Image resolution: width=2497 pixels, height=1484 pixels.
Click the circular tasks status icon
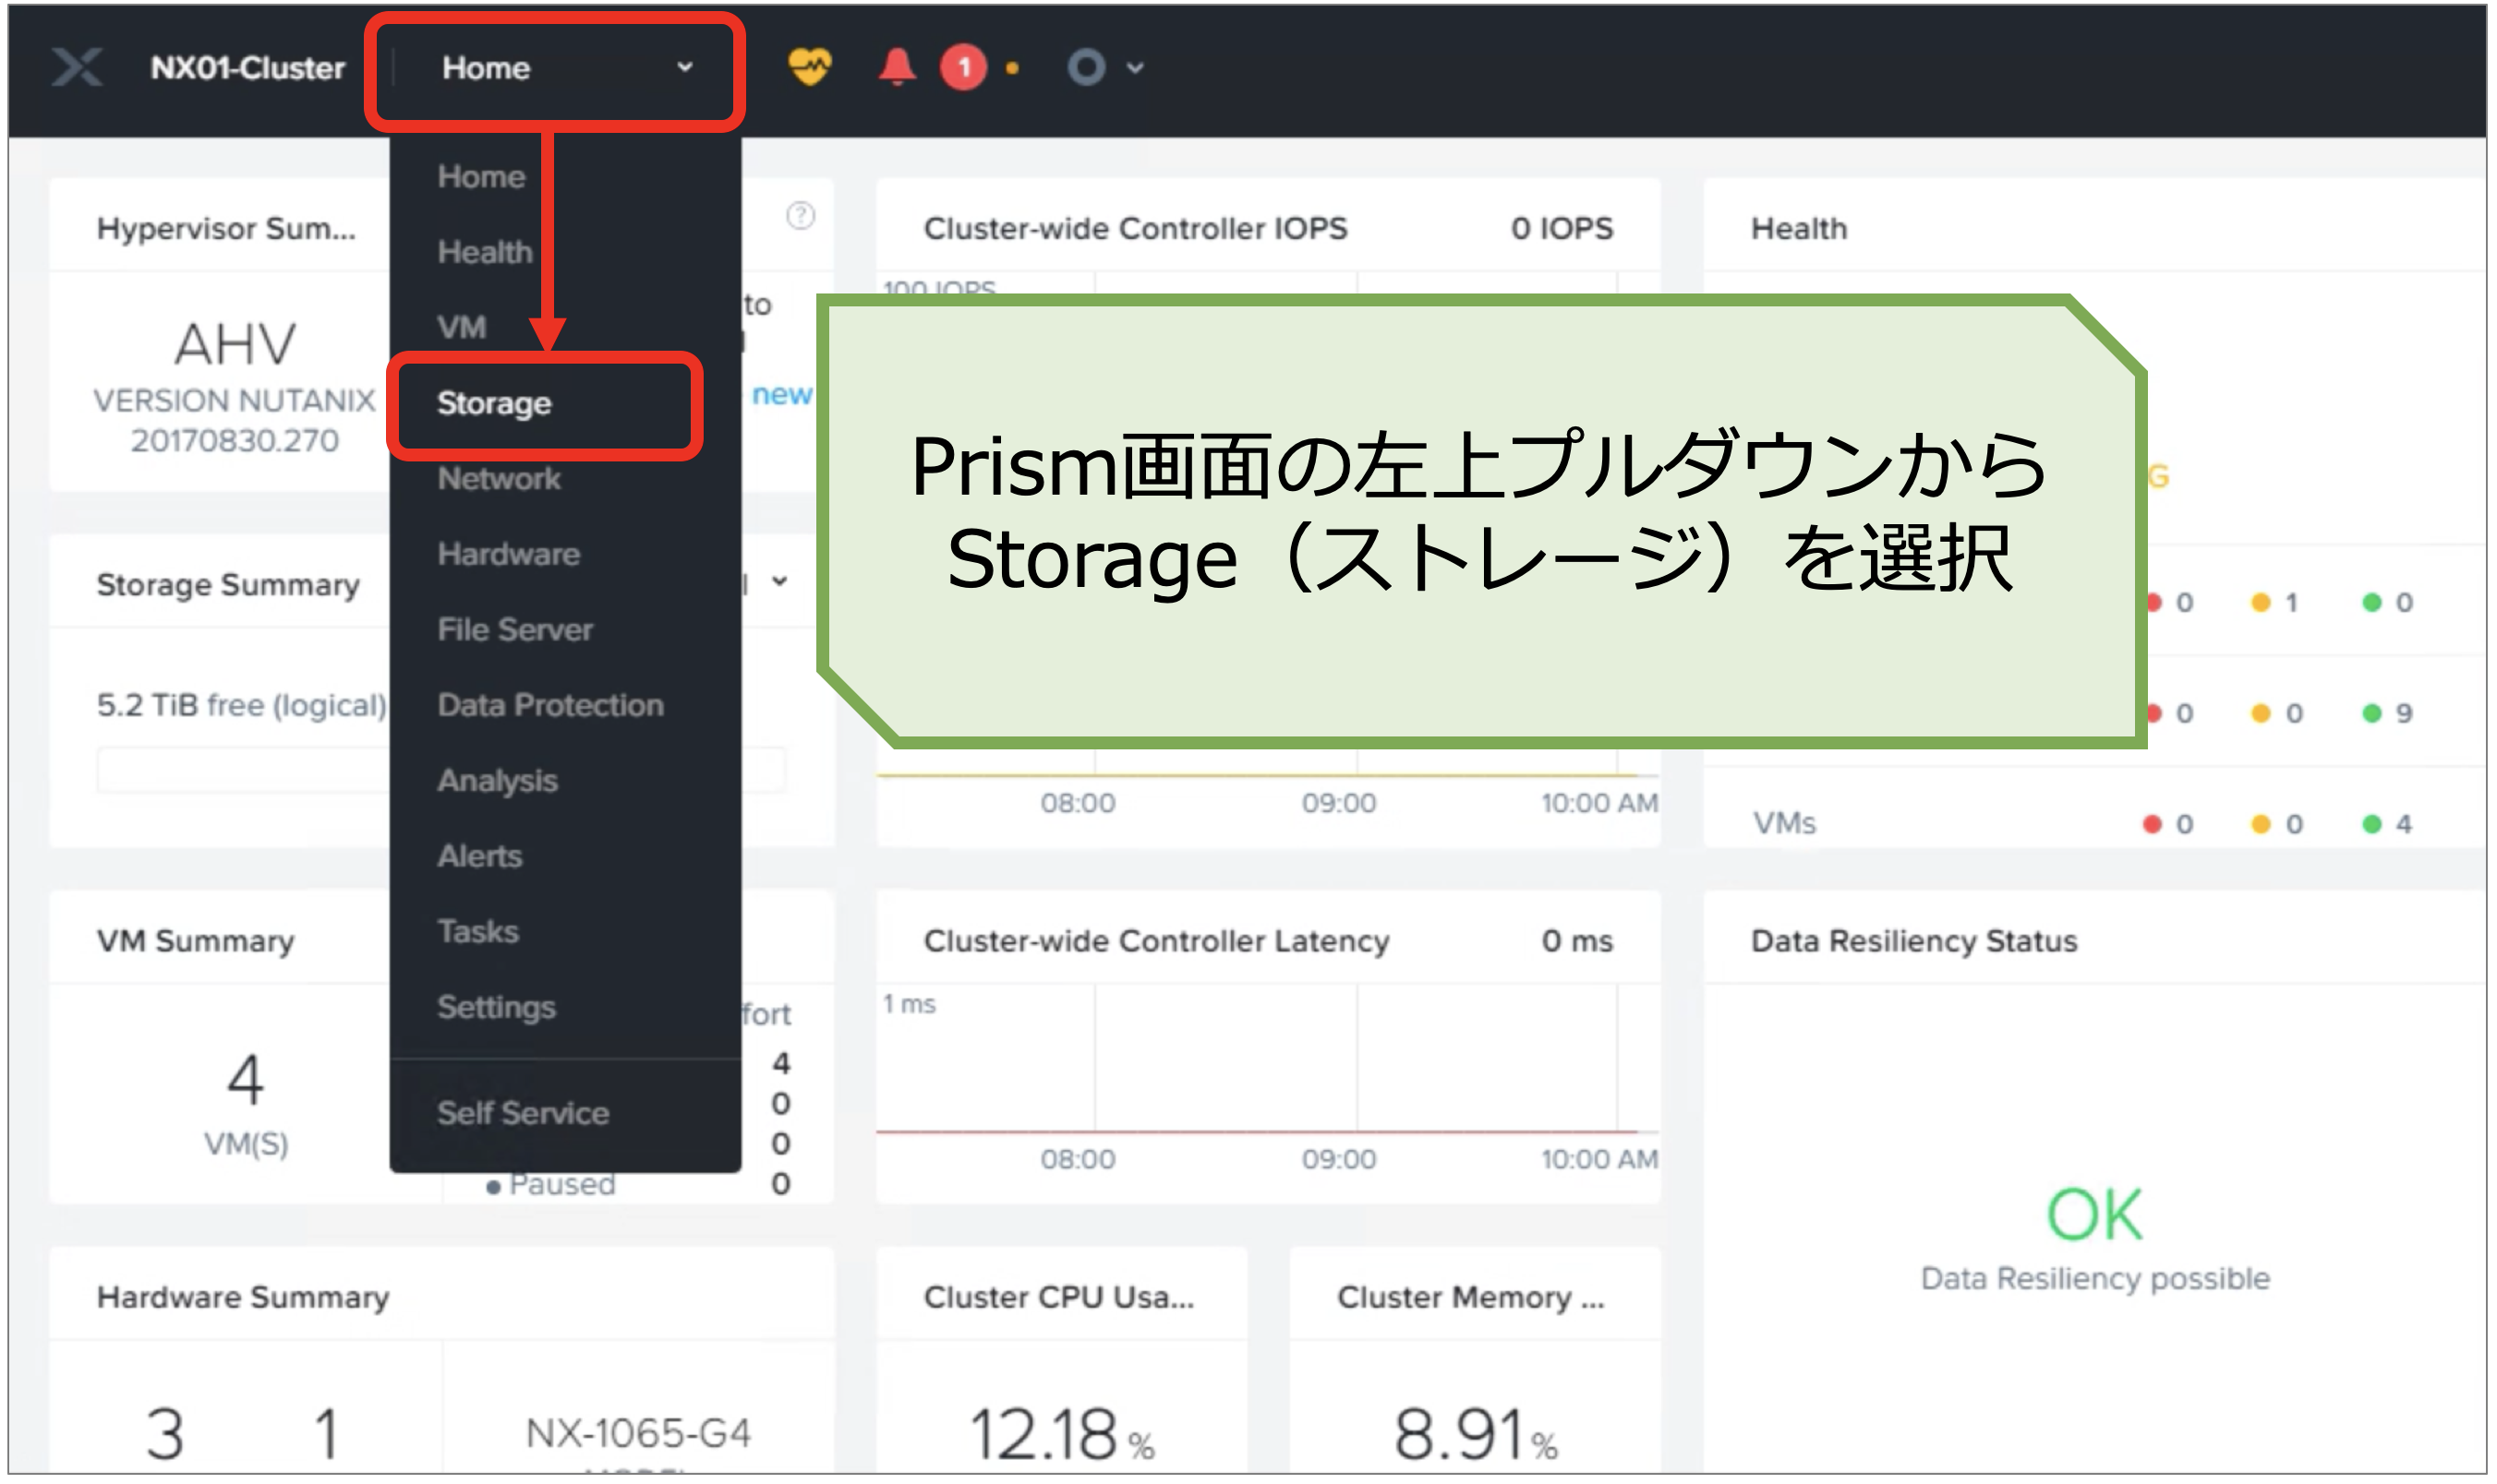pyautogui.click(x=1085, y=67)
